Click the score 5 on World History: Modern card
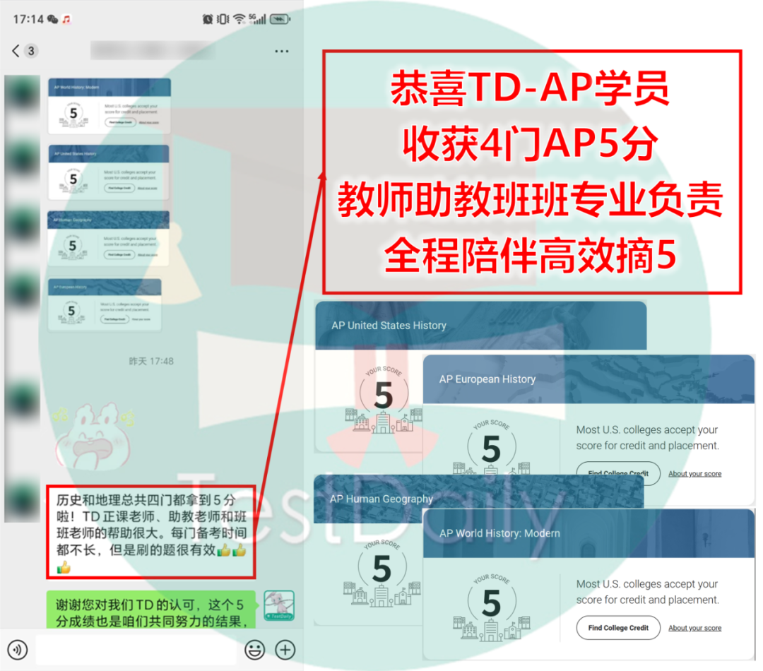Viewport: 763px width, 671px height. pos(491,603)
